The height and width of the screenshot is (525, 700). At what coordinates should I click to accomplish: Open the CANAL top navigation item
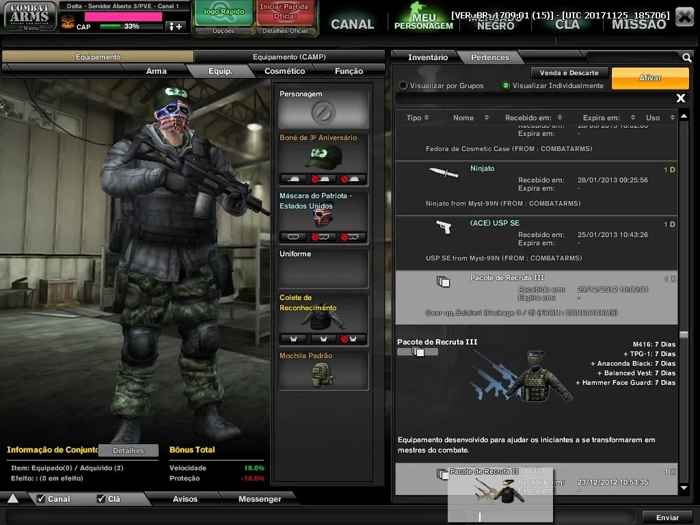tap(352, 24)
